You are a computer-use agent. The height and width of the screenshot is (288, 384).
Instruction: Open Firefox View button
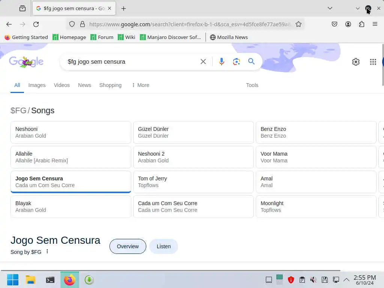pos(22,9)
